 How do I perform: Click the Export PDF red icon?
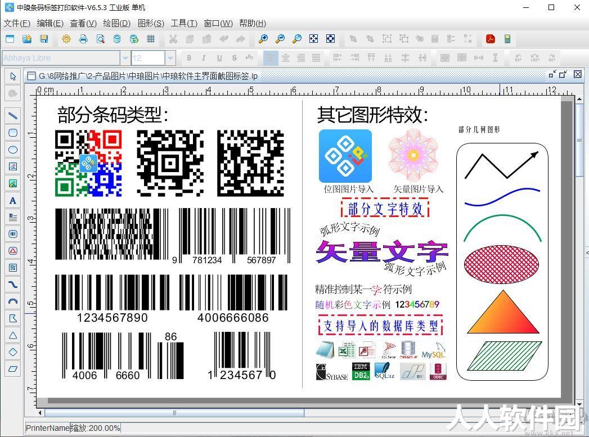(x=491, y=39)
